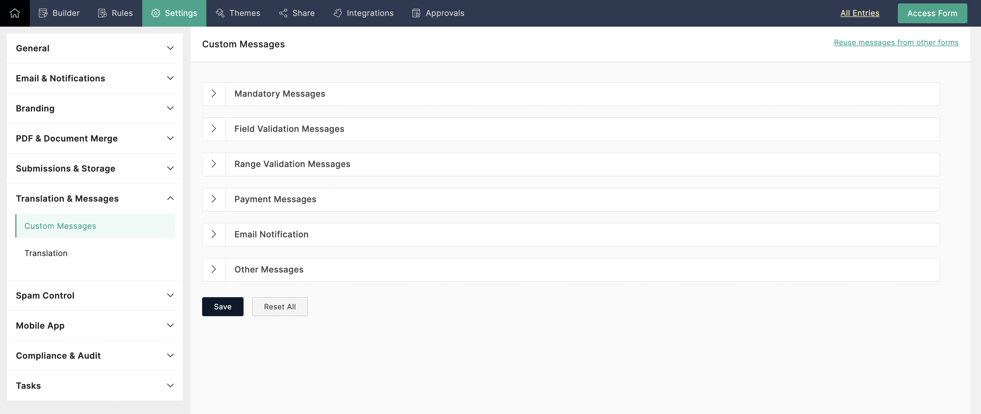This screenshot has height=414, width=981.
Task: Click the Share nodes icon
Action: [x=283, y=13]
